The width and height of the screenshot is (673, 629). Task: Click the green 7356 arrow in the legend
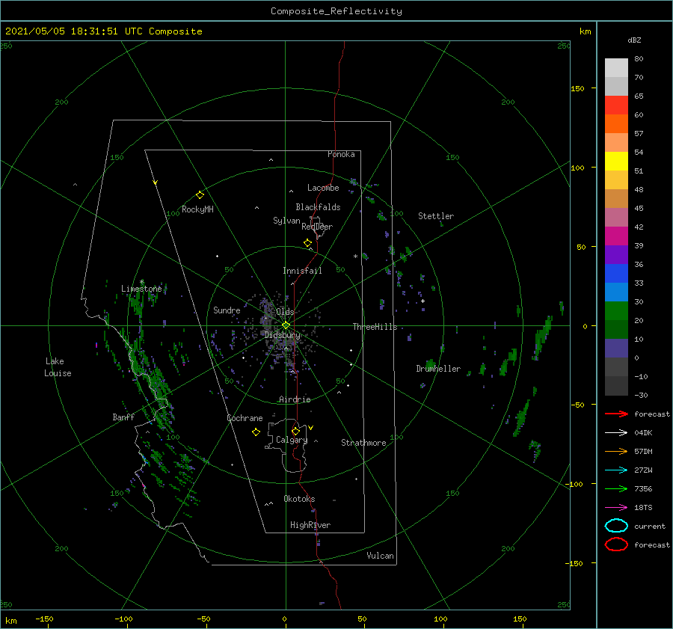(x=616, y=488)
